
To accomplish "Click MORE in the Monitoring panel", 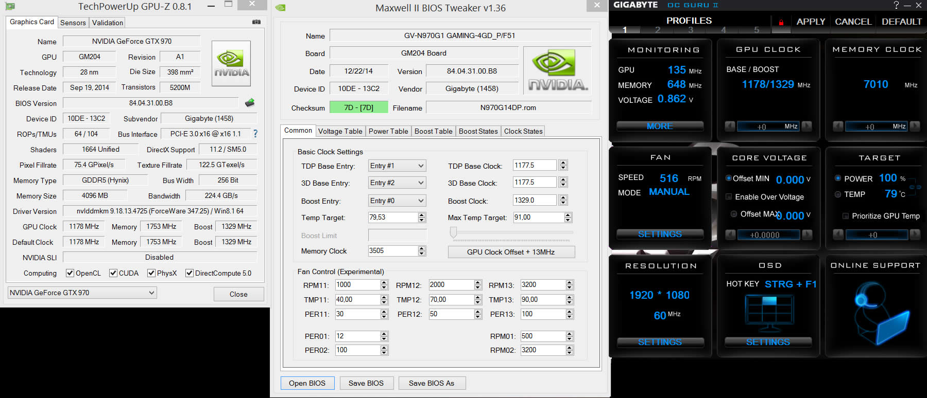I will pos(660,126).
